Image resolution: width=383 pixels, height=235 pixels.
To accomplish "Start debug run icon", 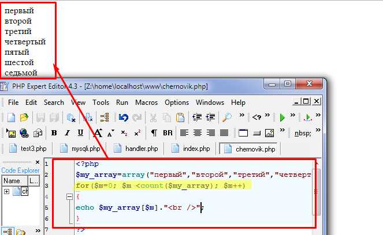I will point(308,117).
